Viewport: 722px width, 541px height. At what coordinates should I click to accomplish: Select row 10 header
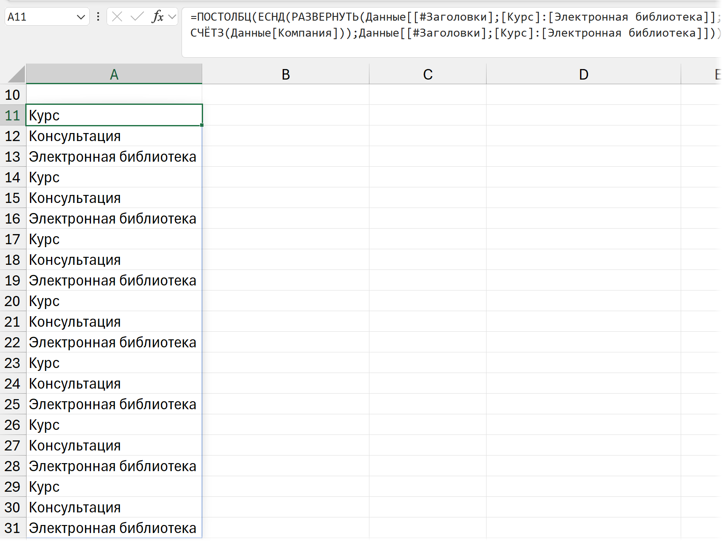13,95
